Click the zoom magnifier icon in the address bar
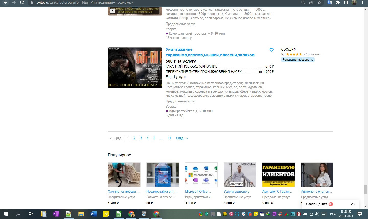368x219 pixels. [303, 2]
